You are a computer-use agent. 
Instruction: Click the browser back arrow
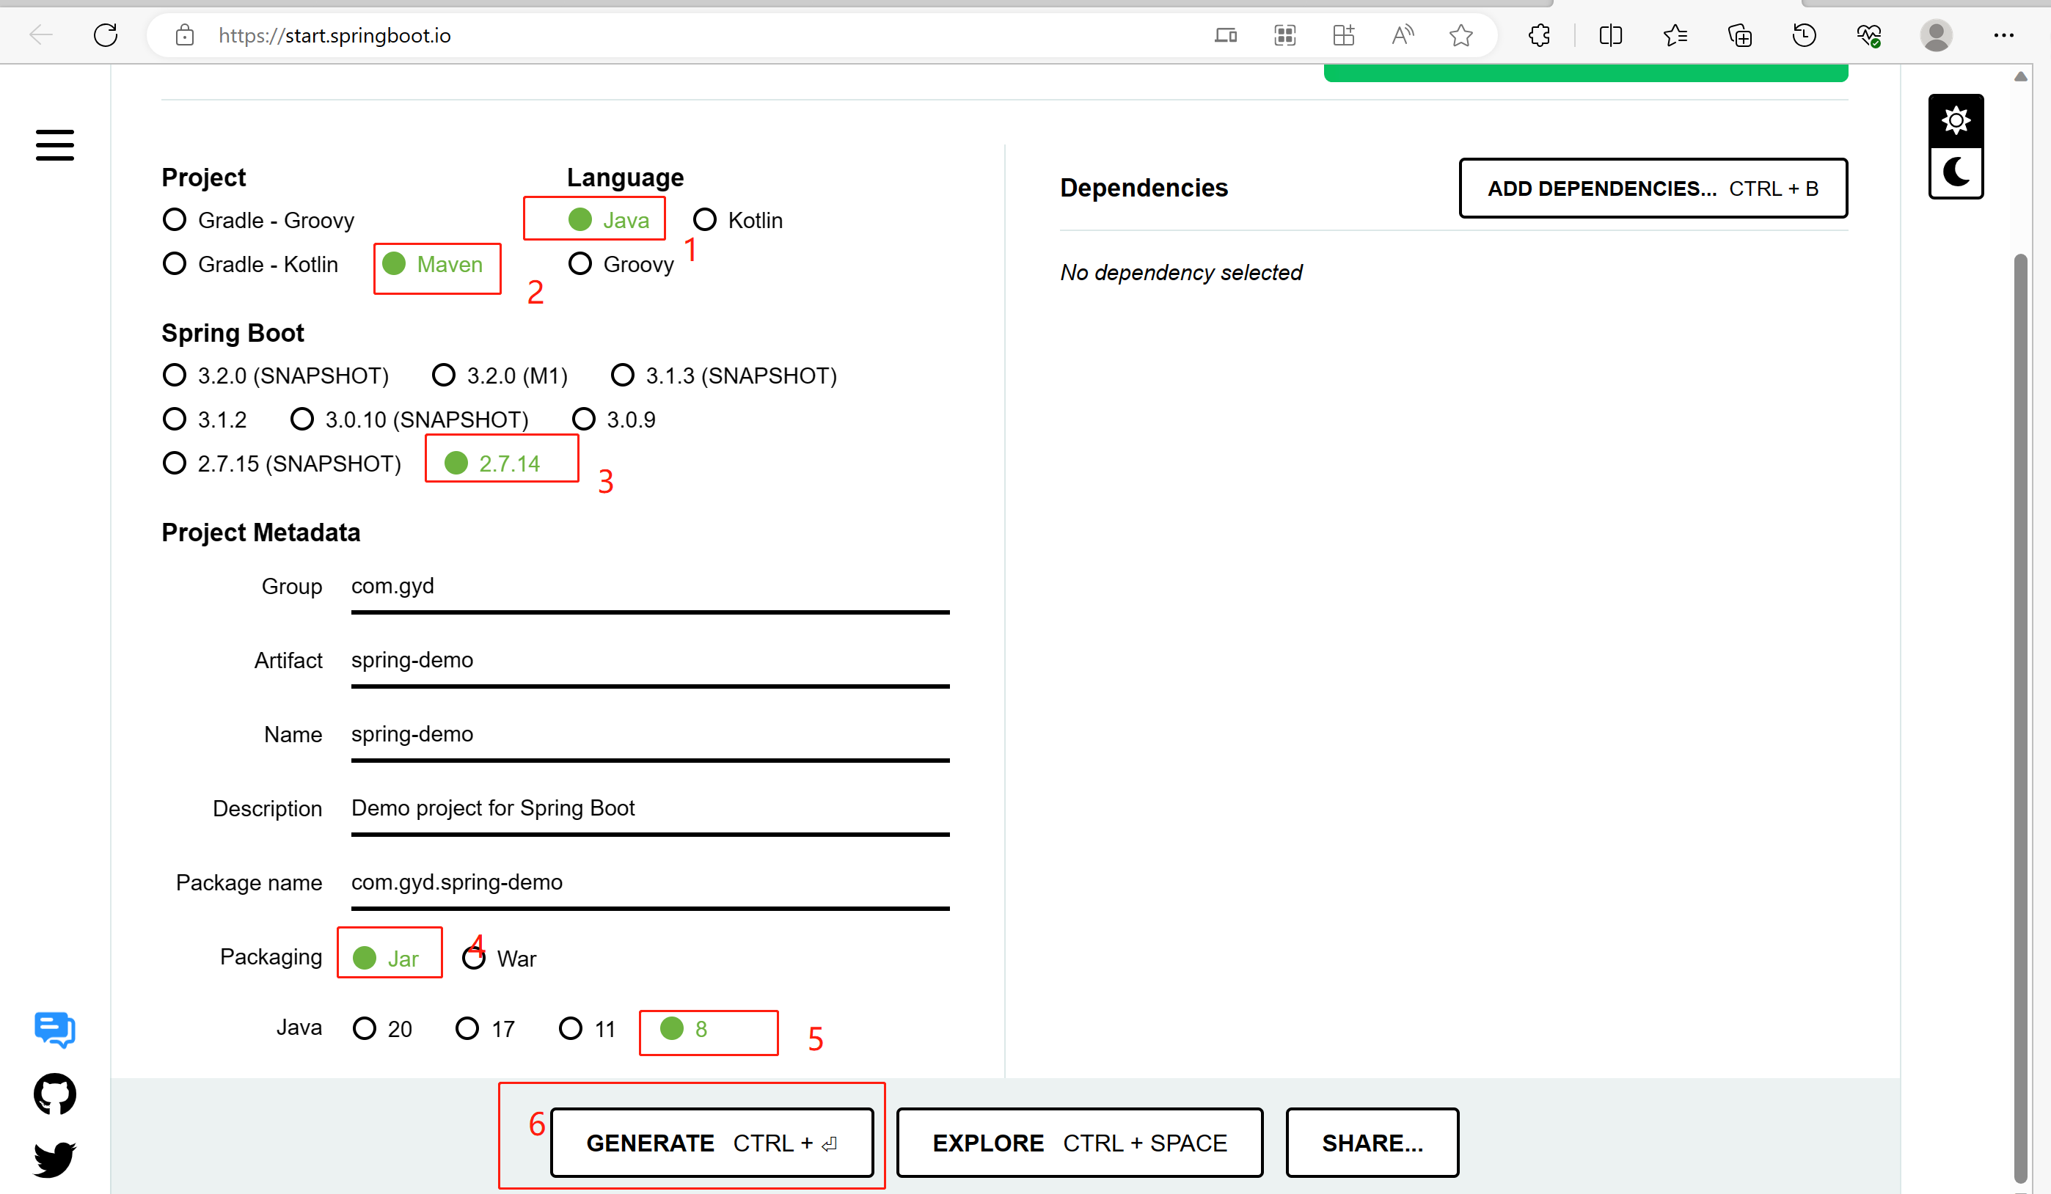point(40,35)
